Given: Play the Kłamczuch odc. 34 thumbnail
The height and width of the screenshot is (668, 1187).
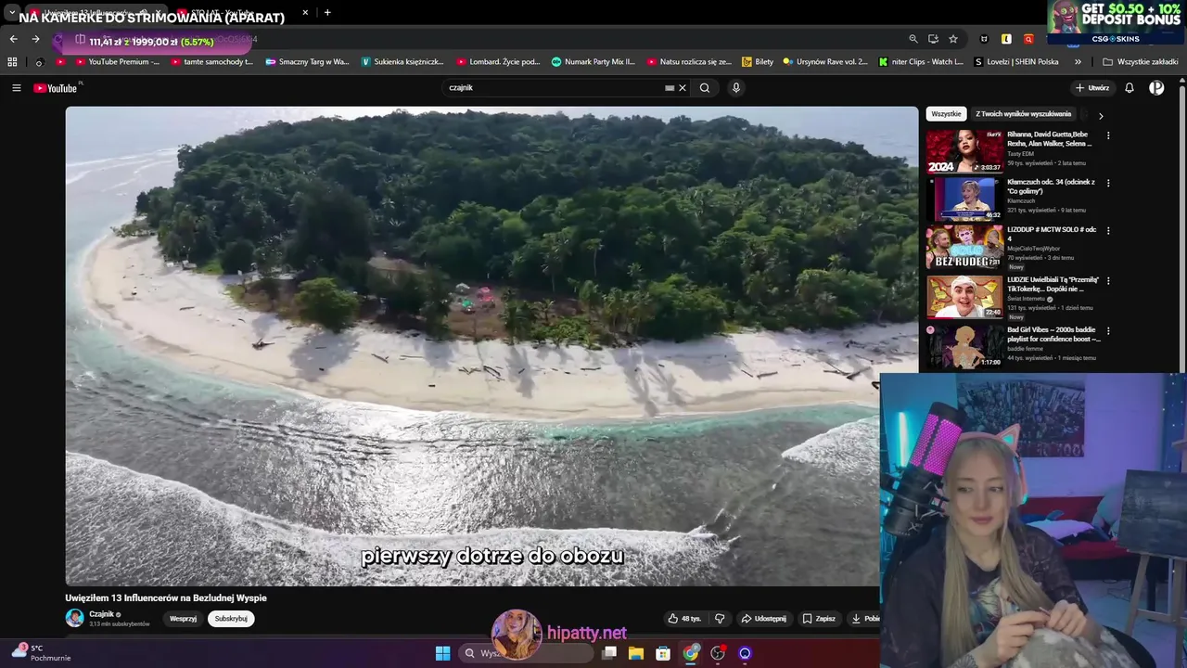Looking at the screenshot, I should click(964, 199).
